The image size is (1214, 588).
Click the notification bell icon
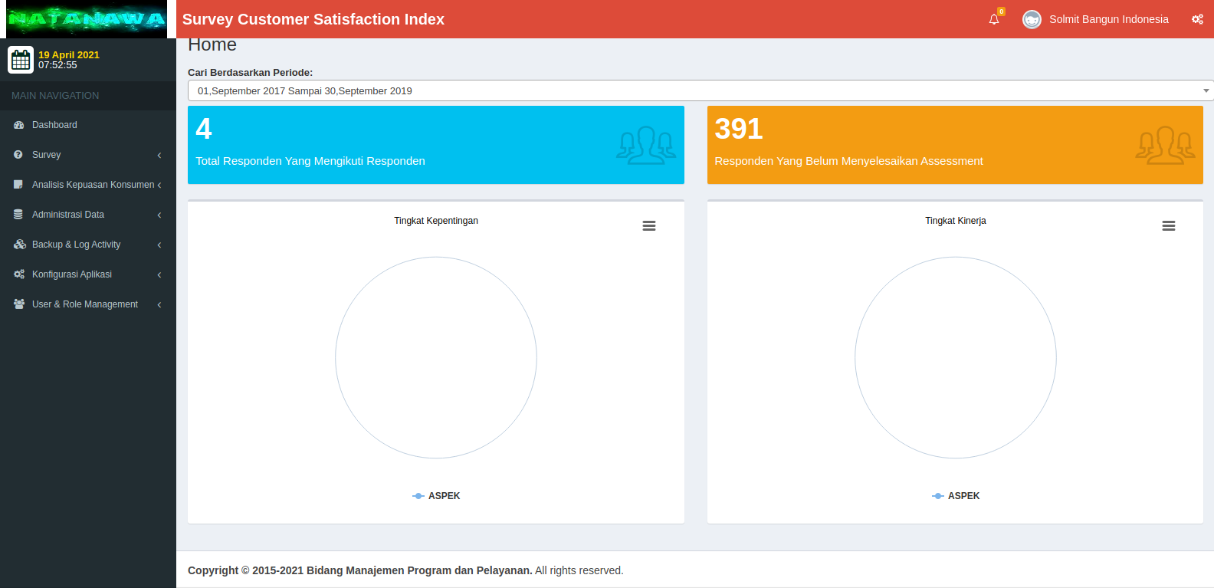click(994, 20)
